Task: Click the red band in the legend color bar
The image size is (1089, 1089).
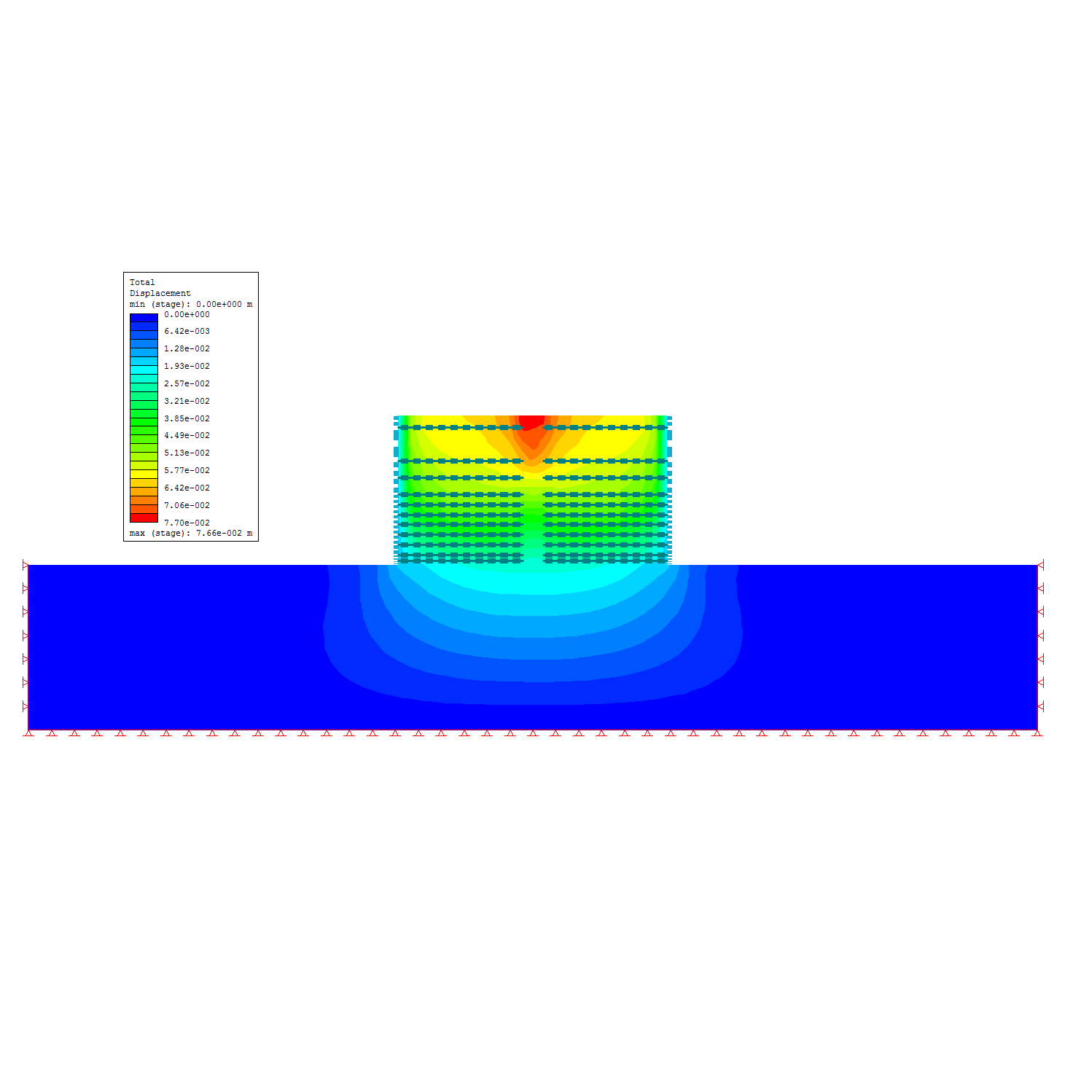Action: pyautogui.click(x=144, y=518)
